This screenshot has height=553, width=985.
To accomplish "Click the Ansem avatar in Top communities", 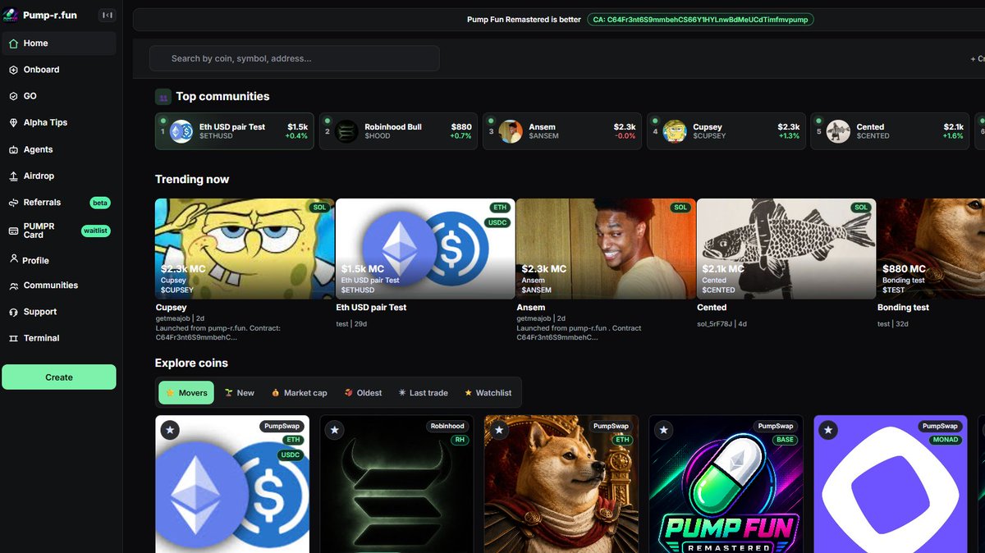I will point(511,131).
